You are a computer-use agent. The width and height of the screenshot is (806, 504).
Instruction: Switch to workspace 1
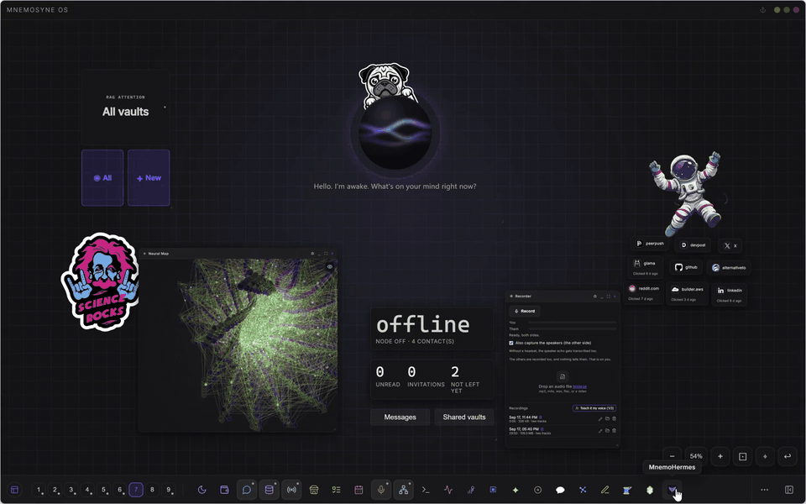click(39, 490)
